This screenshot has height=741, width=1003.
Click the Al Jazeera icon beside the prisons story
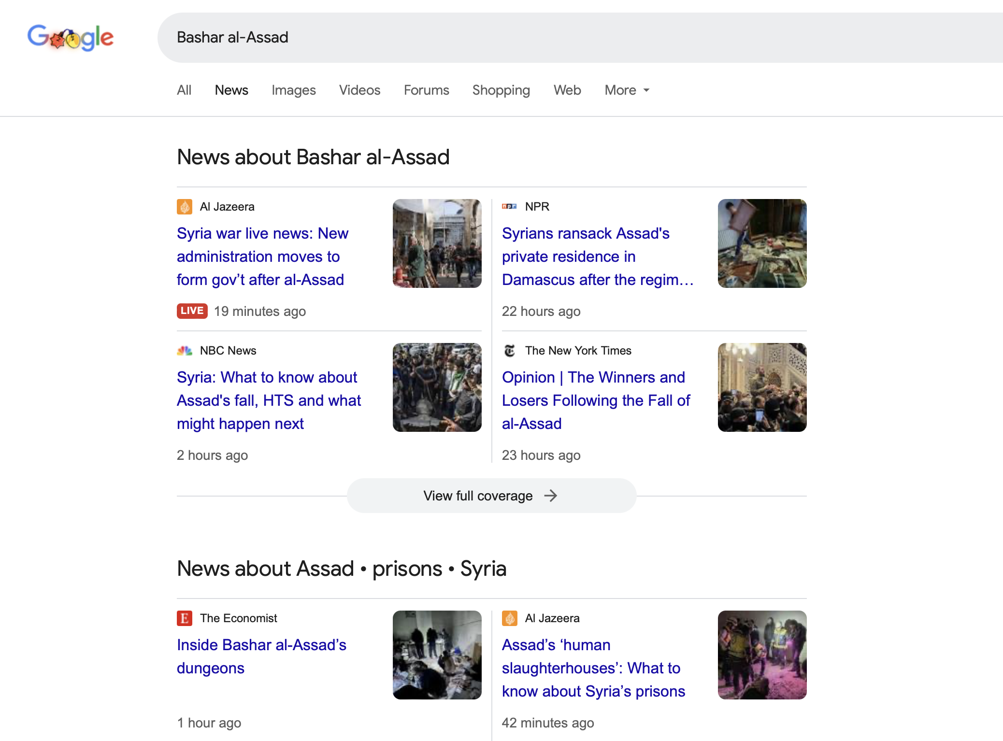[x=510, y=618]
